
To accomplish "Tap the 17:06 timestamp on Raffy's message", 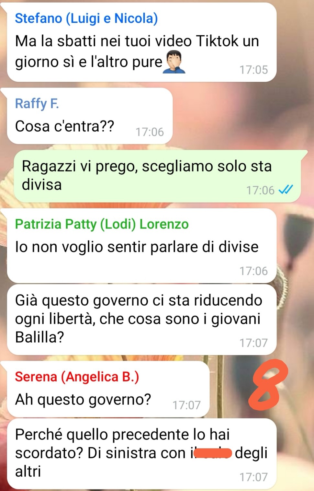I will click(150, 132).
